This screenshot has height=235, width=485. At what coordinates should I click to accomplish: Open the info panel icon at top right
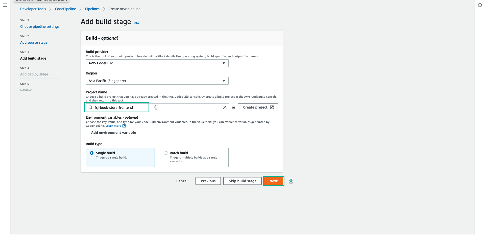[480, 5]
